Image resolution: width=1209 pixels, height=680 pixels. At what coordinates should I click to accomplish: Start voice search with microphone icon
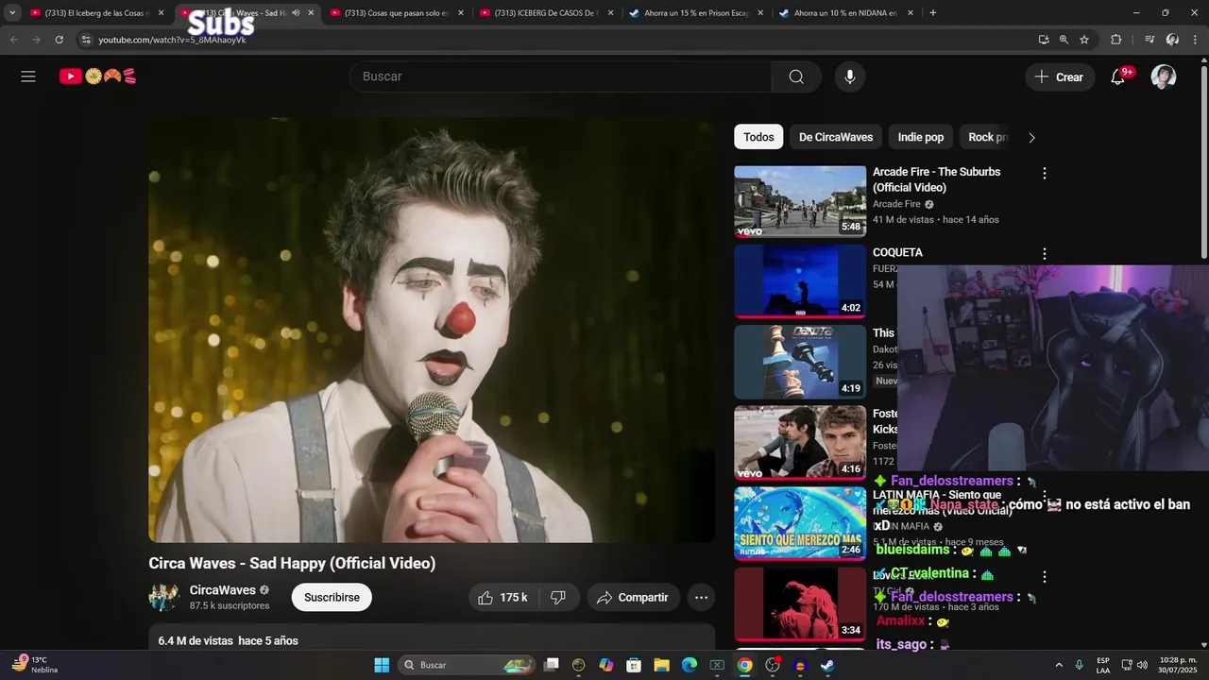click(x=850, y=76)
